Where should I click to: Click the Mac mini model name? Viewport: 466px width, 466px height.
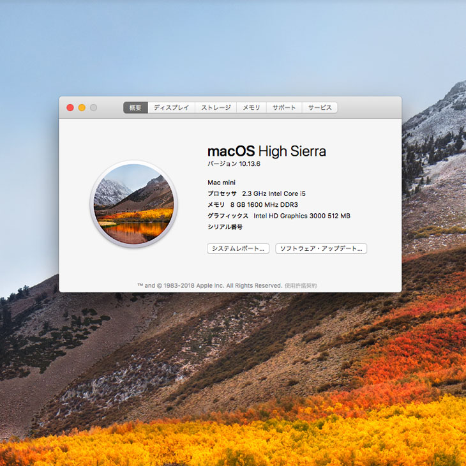point(222,183)
